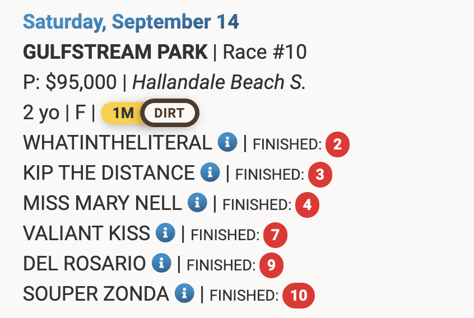
Task: Click horse name SOUPER ZONDA
Action: 96,294
